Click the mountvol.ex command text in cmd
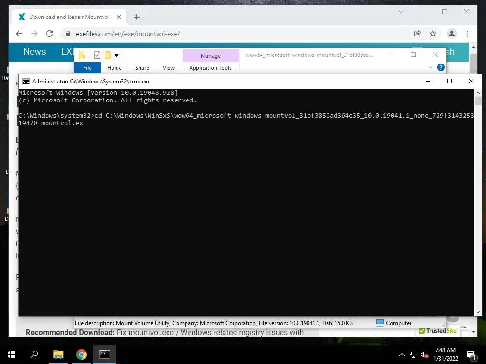The width and height of the screenshot is (486, 364). 62,123
